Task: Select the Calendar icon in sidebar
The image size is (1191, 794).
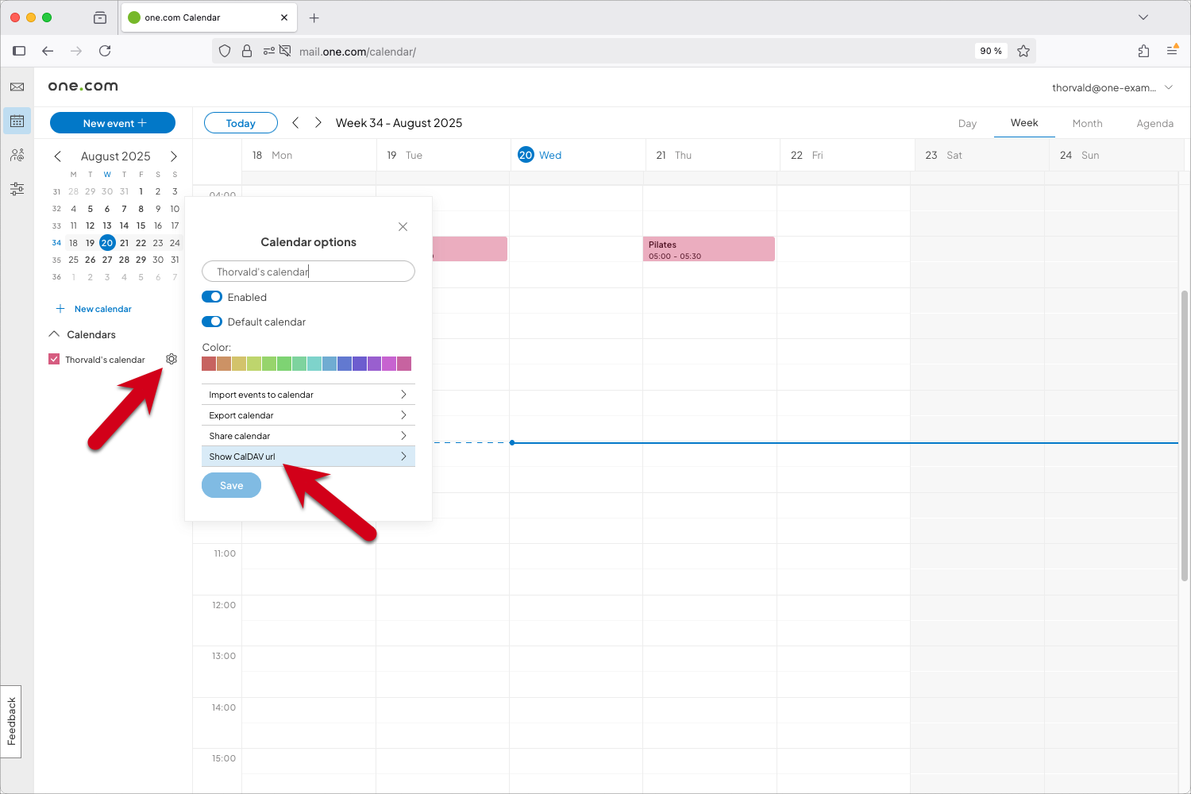Action: pyautogui.click(x=17, y=121)
